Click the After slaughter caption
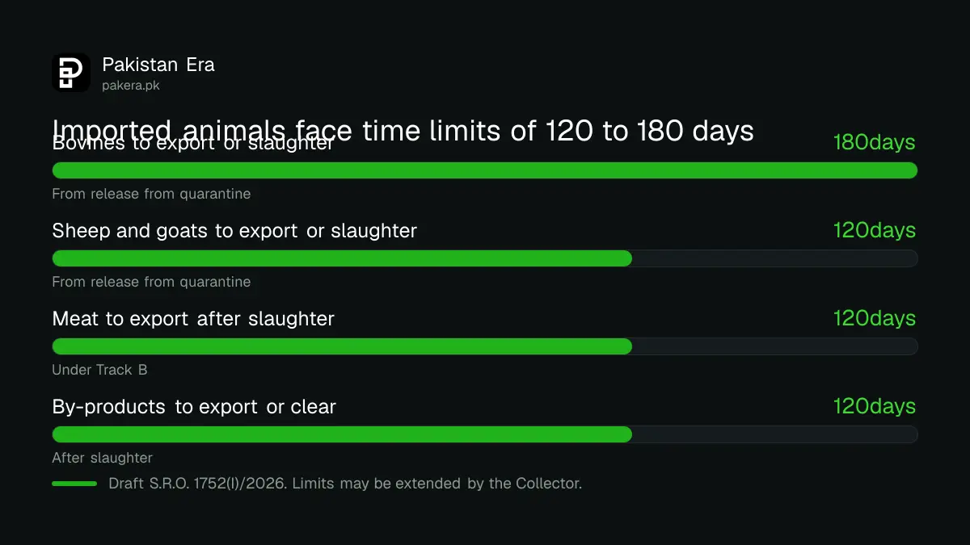The image size is (970, 545). click(x=103, y=458)
